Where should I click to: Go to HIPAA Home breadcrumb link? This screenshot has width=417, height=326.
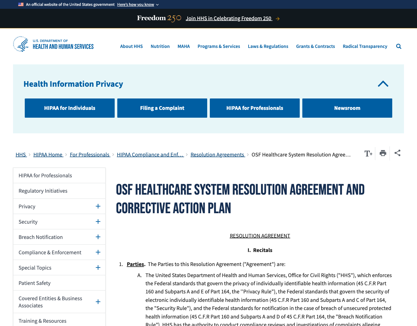48,155
